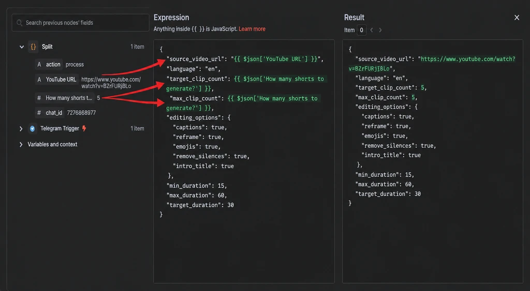Click the number type icon beside How many shorts
This screenshot has height=291, width=530.
tap(39, 98)
